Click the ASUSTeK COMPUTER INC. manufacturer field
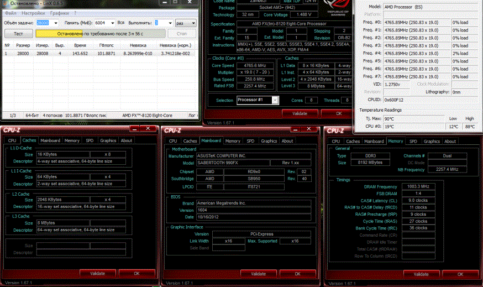483x287 pixels. 254,156
